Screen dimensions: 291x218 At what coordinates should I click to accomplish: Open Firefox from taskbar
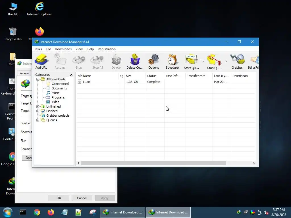(x=51, y=212)
